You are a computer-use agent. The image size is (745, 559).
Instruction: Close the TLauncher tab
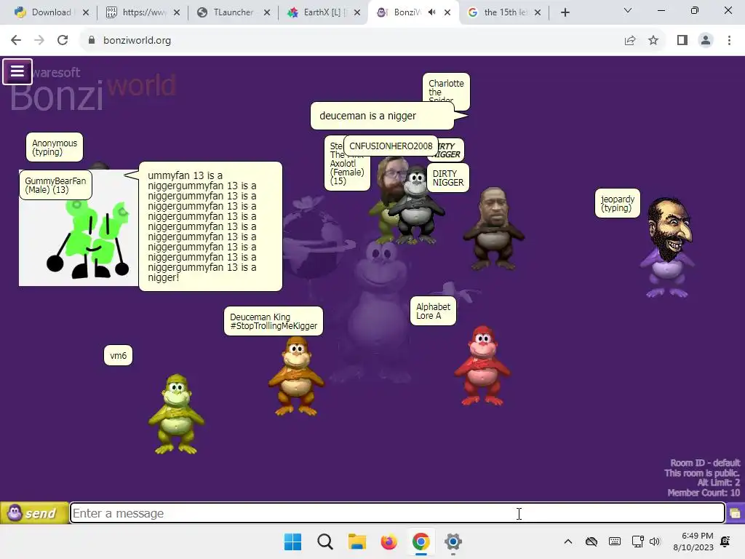tap(267, 12)
